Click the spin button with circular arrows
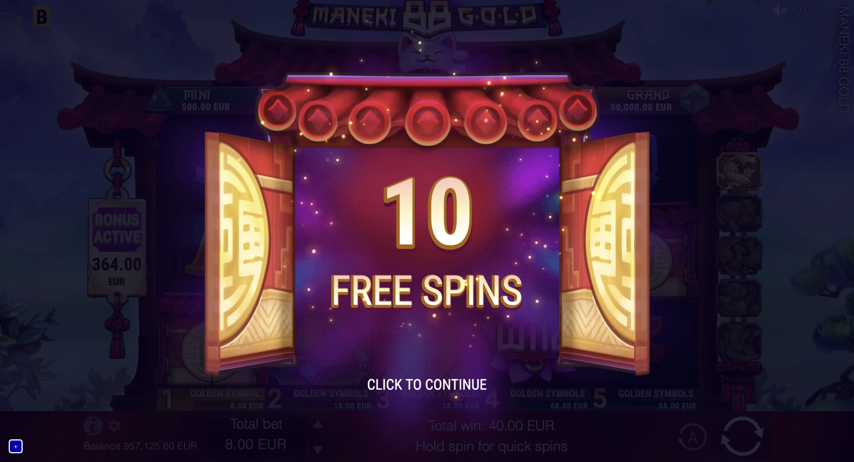Screen dimensions: 854x462 pyautogui.click(x=742, y=436)
